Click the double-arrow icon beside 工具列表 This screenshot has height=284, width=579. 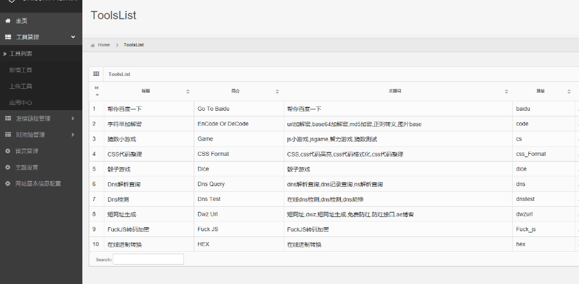[5, 53]
